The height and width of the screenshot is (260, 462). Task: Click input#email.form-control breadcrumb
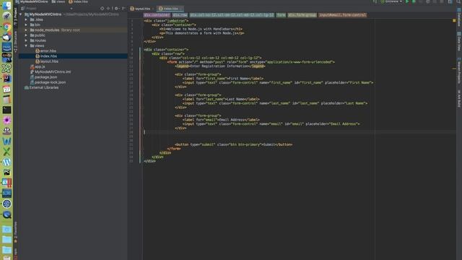(343, 14)
